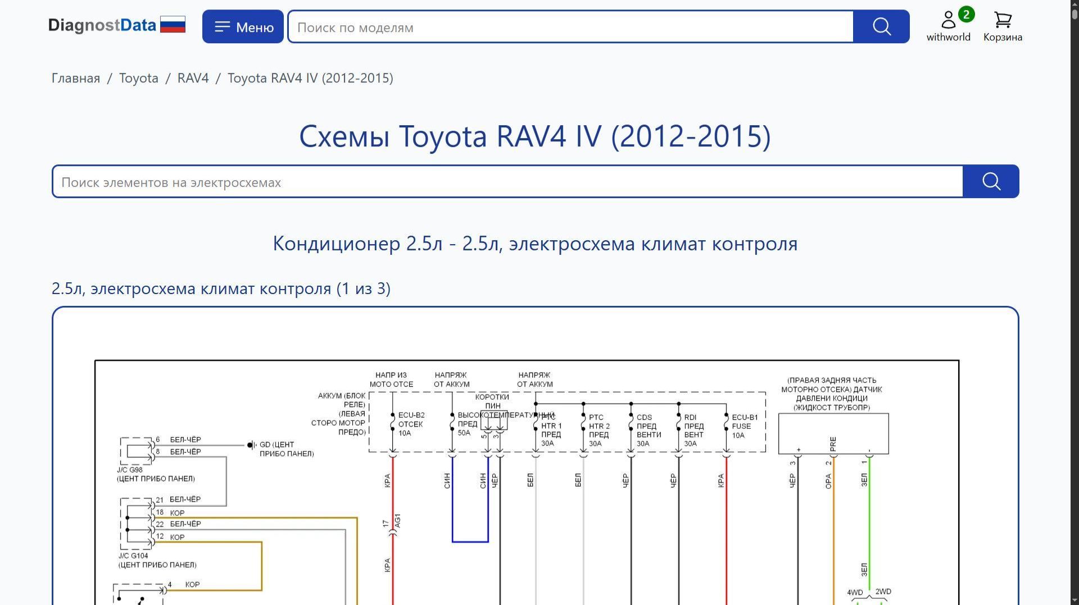1079x605 pixels.
Task: Open the Корзина cart icon
Action: coord(1003,26)
